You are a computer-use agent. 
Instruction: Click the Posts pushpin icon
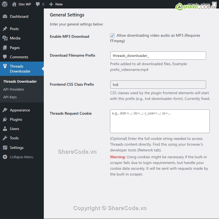pyautogui.click(x=5, y=29)
